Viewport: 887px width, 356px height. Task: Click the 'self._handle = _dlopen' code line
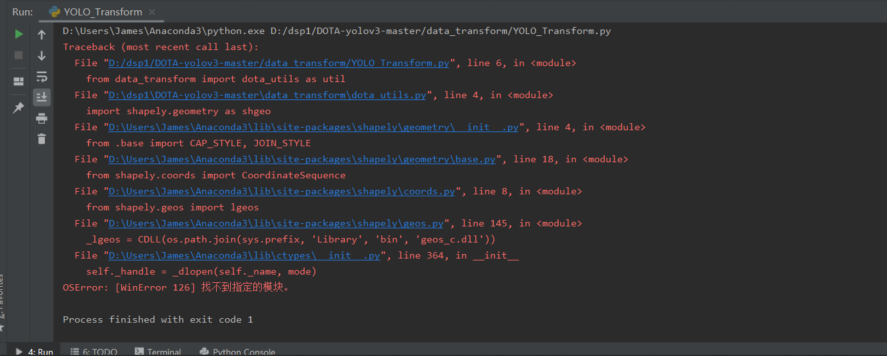pyautogui.click(x=201, y=271)
